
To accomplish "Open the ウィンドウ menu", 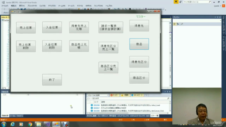I will coord(98,6).
